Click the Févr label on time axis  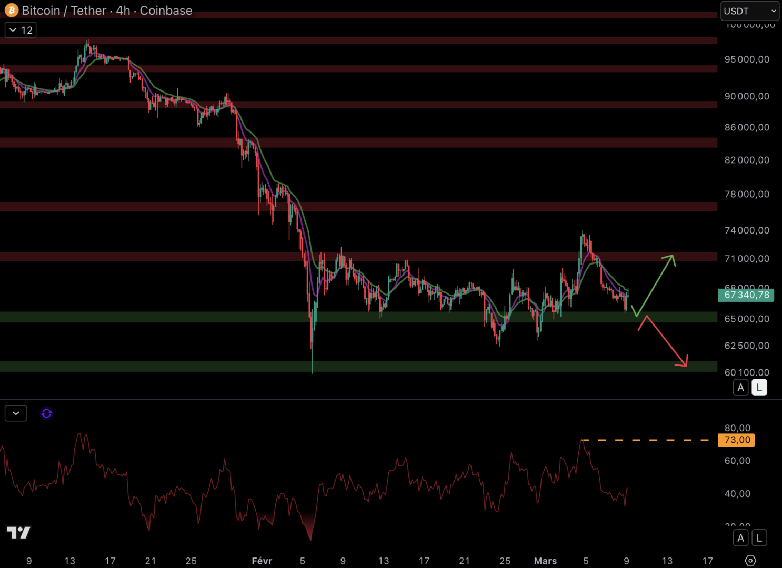pos(262,561)
